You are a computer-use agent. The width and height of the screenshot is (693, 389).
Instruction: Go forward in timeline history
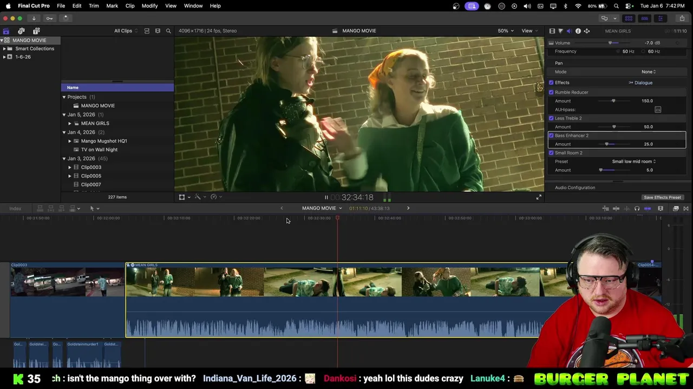click(408, 208)
